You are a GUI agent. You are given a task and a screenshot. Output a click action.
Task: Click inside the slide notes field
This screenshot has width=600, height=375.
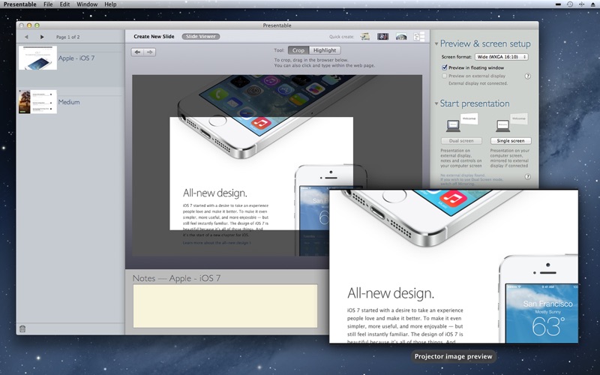pyautogui.click(x=225, y=306)
